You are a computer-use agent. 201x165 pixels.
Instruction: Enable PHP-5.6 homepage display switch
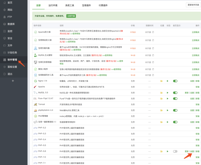point(175,151)
